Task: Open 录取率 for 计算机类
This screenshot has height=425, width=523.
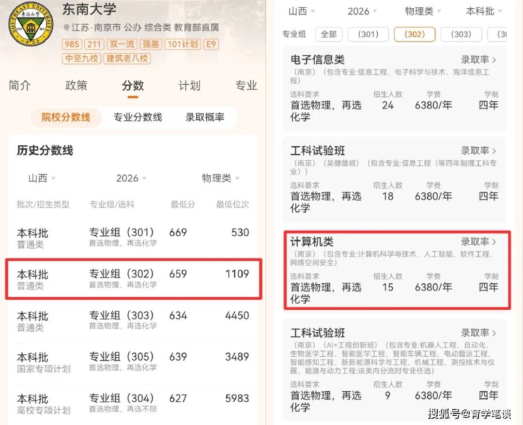Action: tap(478, 242)
